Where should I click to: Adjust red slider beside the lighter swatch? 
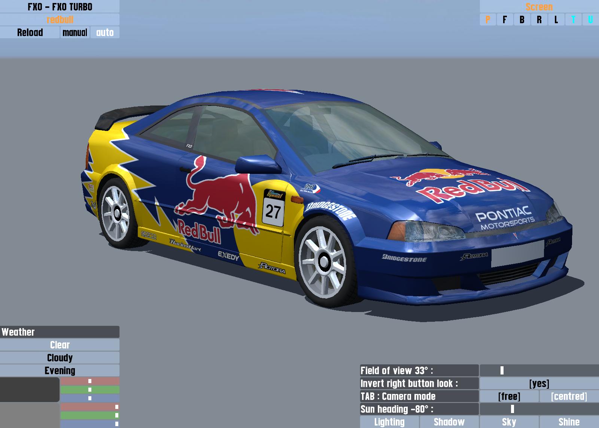point(90,407)
